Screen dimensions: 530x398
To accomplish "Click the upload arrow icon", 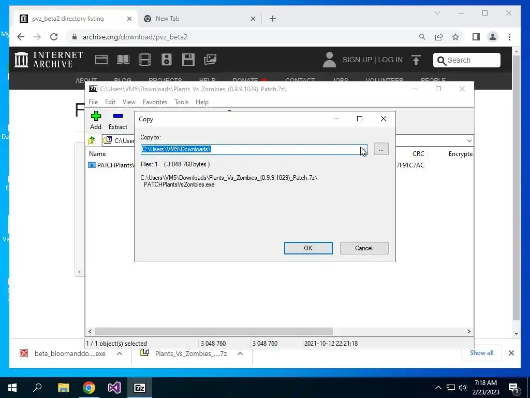I will click(416, 60).
